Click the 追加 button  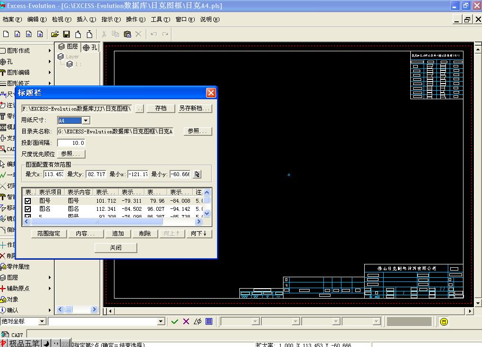pyautogui.click(x=118, y=234)
